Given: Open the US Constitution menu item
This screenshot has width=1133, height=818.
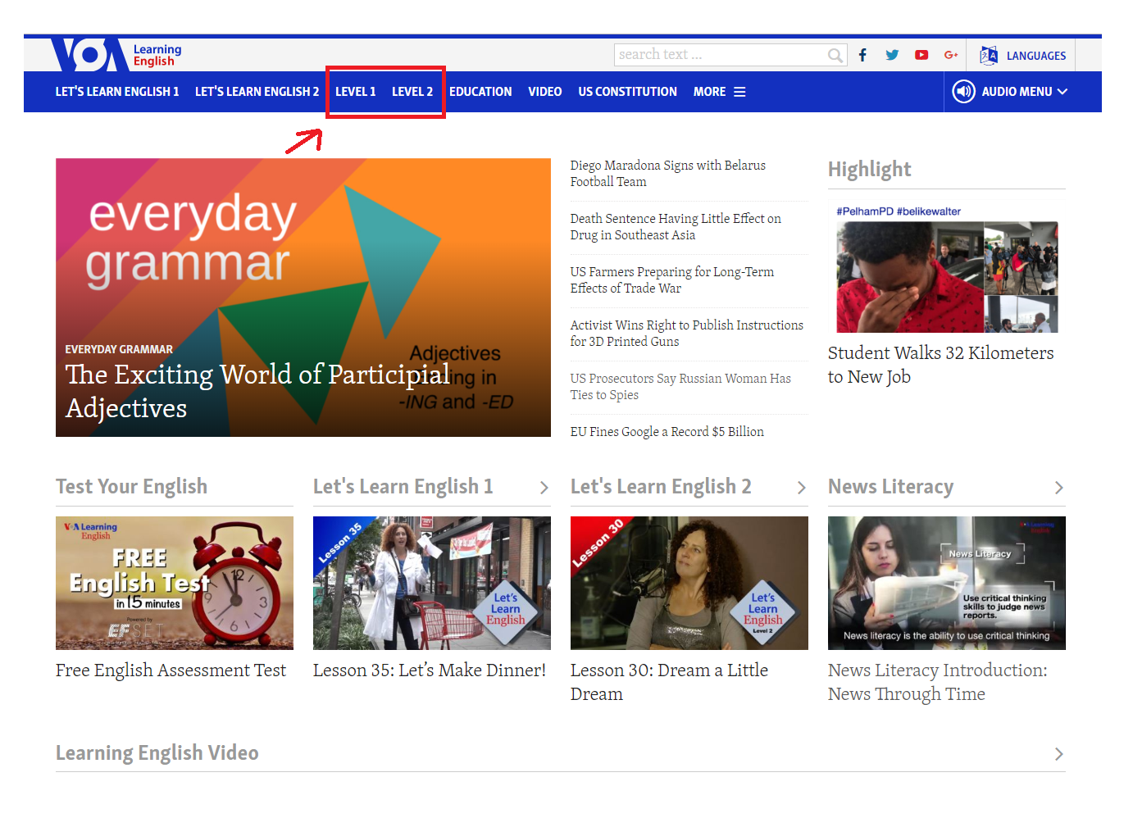Looking at the screenshot, I should [628, 92].
